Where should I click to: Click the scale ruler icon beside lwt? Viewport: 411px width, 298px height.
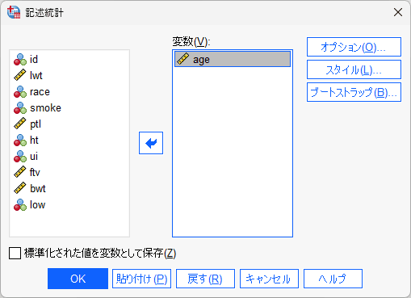pos(20,75)
